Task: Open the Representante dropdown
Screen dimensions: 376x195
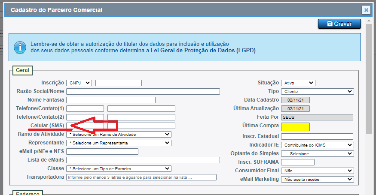Action: point(119,143)
